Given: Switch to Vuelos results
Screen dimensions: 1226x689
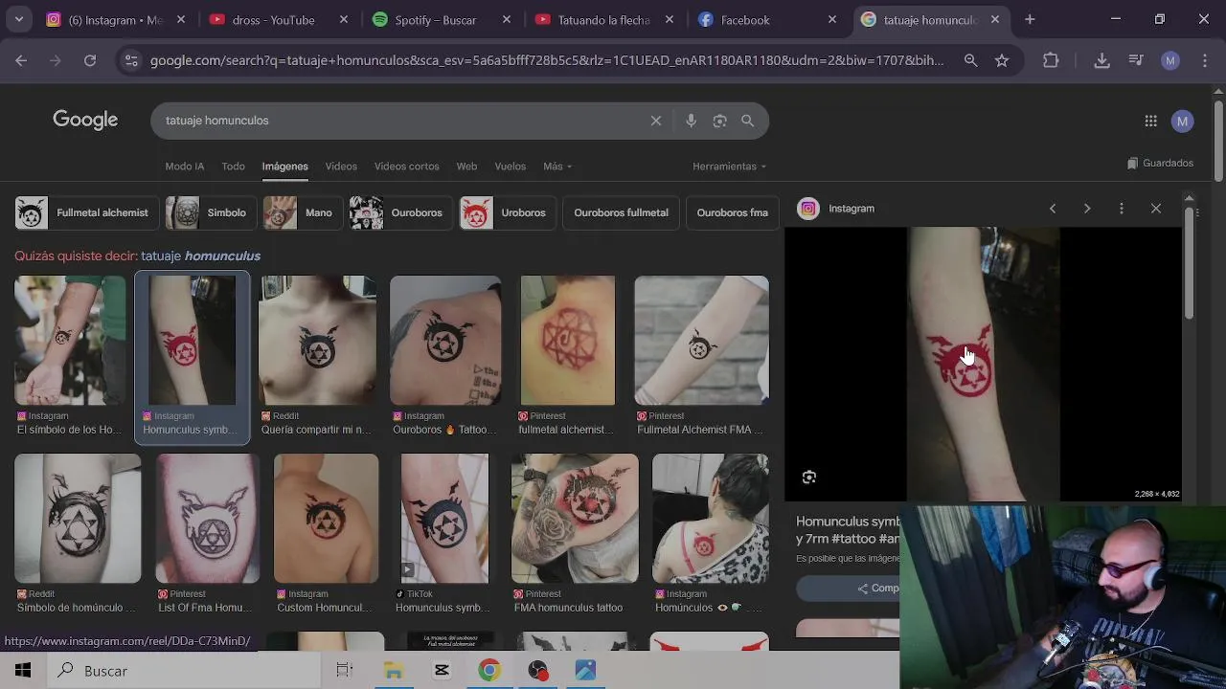Looking at the screenshot, I should tap(510, 167).
